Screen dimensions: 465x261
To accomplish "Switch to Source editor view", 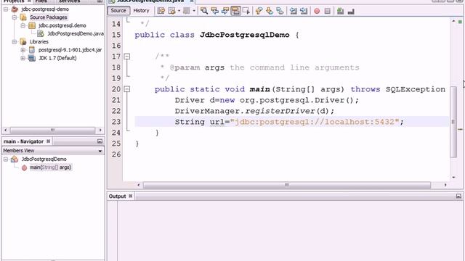I will pyautogui.click(x=118, y=11).
